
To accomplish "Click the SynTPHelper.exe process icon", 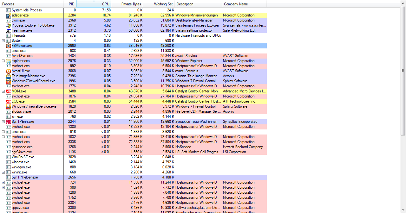I will [x=9, y=177].
